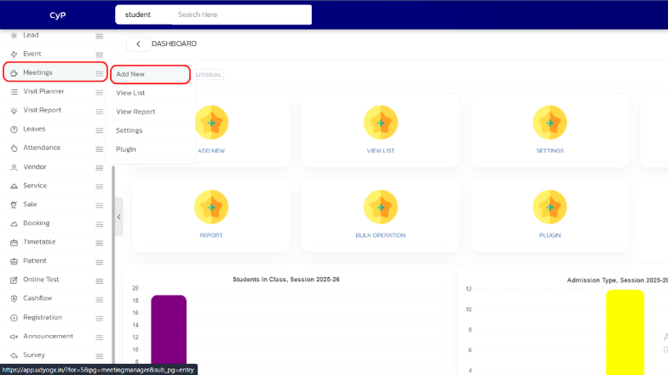Open Bulk Operation star icon

(x=380, y=207)
